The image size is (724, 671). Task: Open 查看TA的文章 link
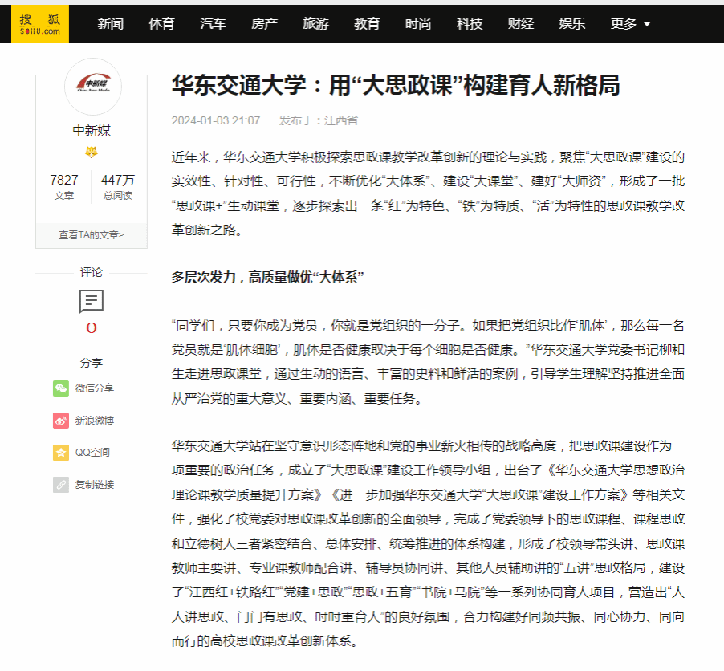click(x=92, y=235)
